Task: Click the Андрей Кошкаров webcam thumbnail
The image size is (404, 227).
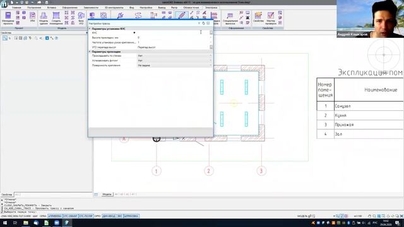Action: click(371, 19)
